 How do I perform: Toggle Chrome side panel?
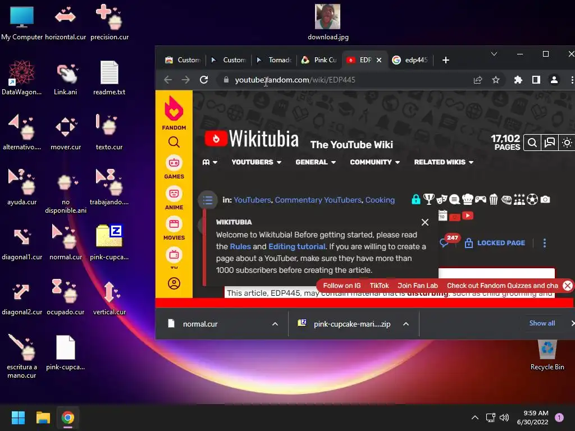coord(536,80)
